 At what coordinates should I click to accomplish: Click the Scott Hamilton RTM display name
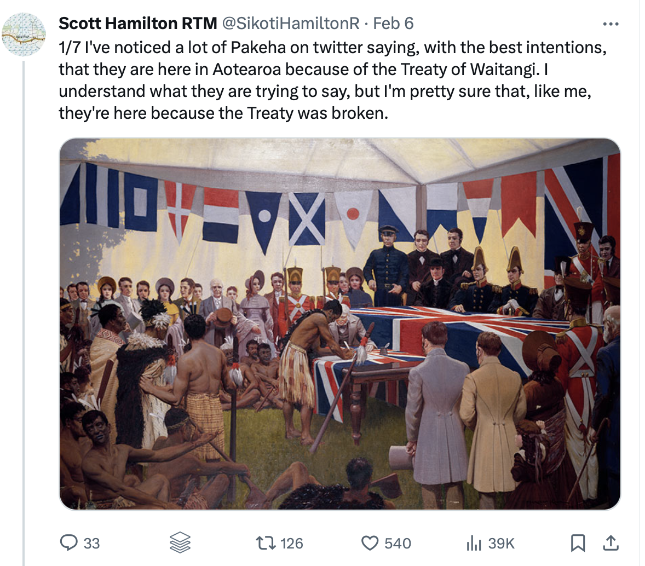[138, 24]
